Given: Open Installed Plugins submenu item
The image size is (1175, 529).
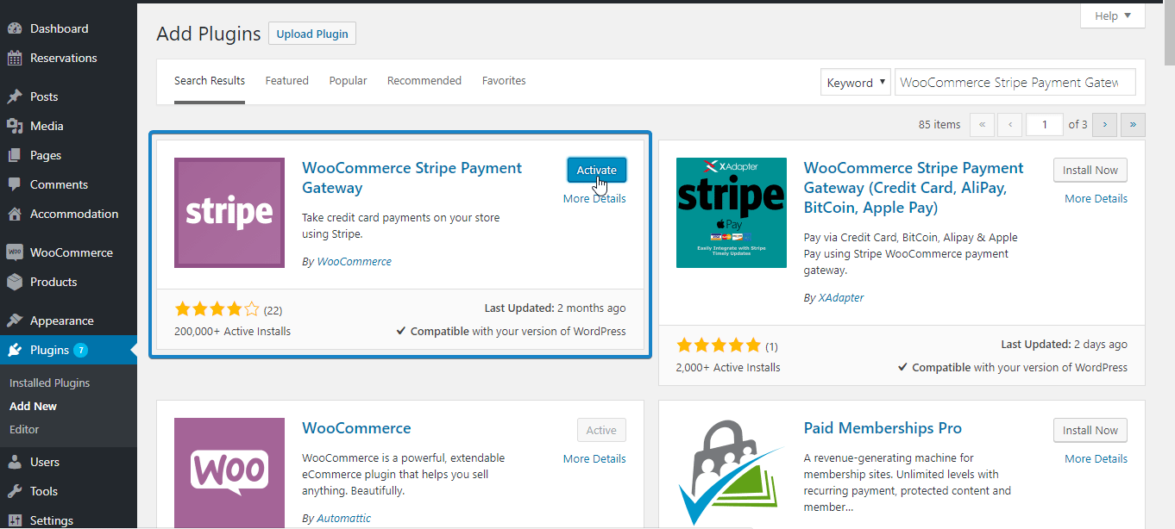Looking at the screenshot, I should pyautogui.click(x=49, y=383).
